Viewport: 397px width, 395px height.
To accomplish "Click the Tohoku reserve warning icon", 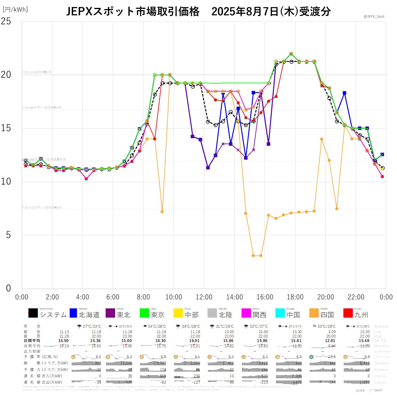I will pos(108,357).
